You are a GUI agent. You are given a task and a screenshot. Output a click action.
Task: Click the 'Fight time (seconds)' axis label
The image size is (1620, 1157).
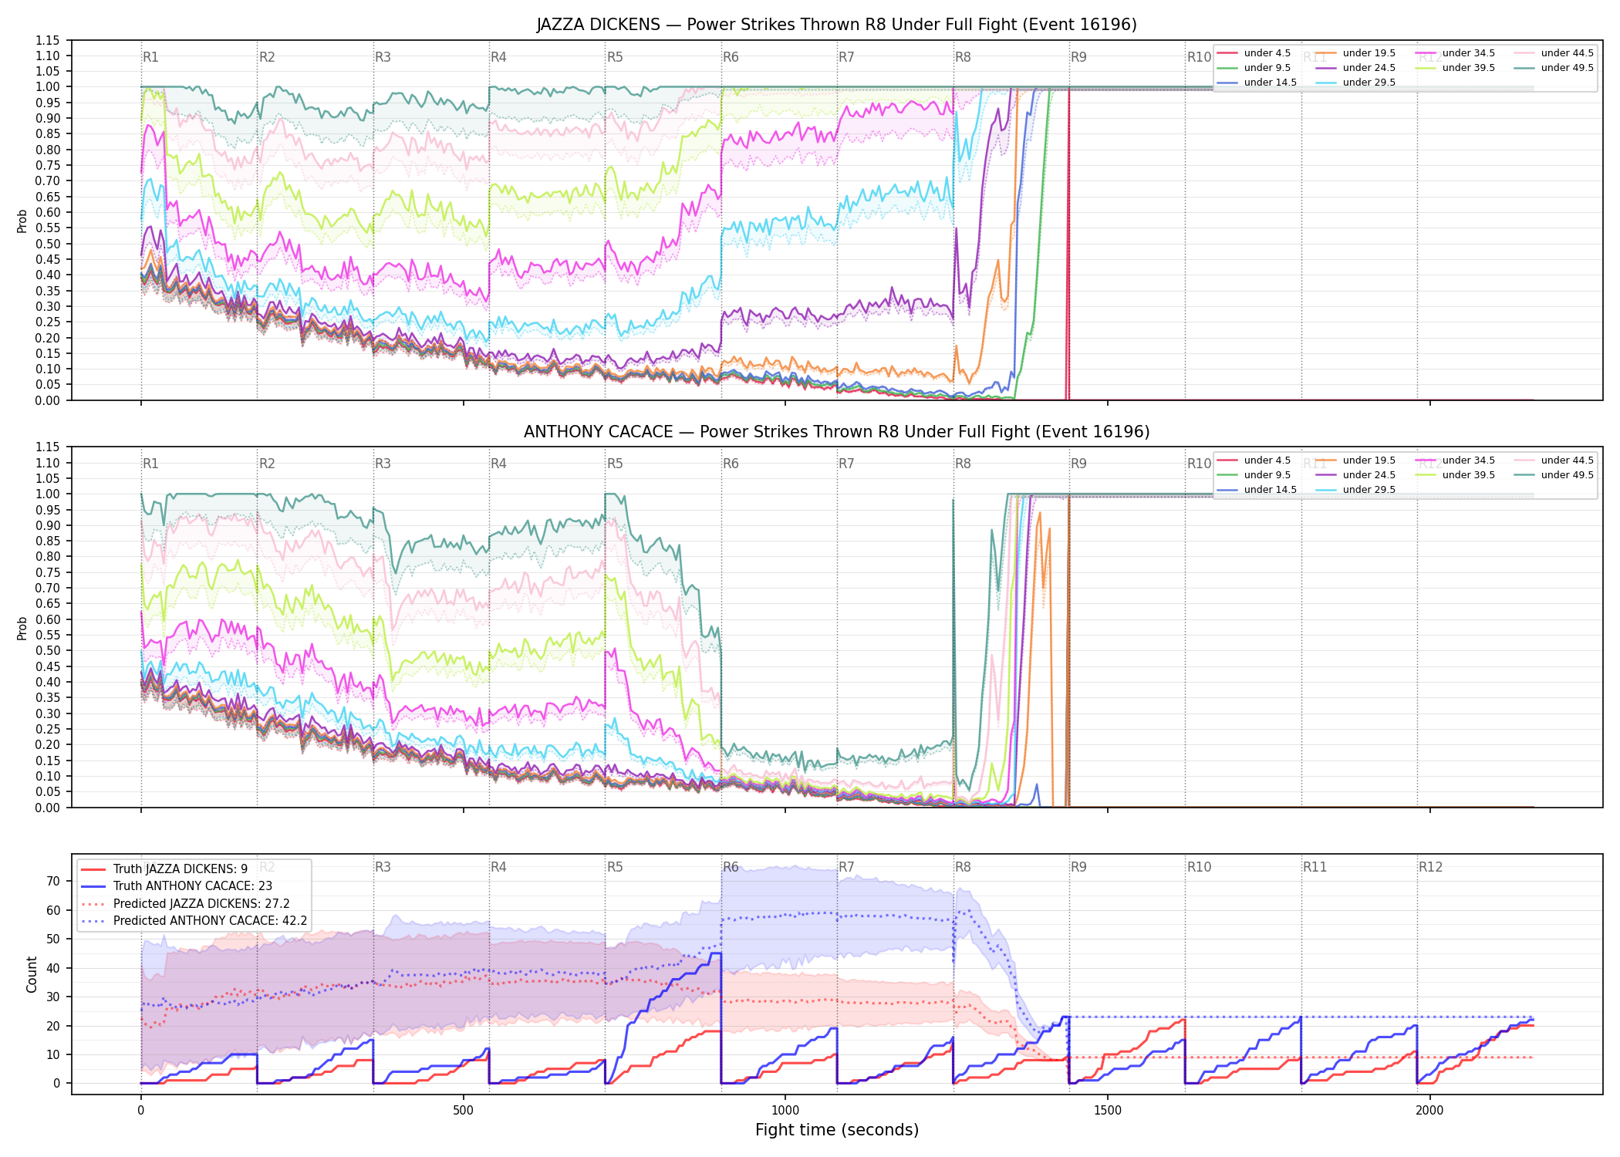pyautogui.click(x=837, y=1130)
